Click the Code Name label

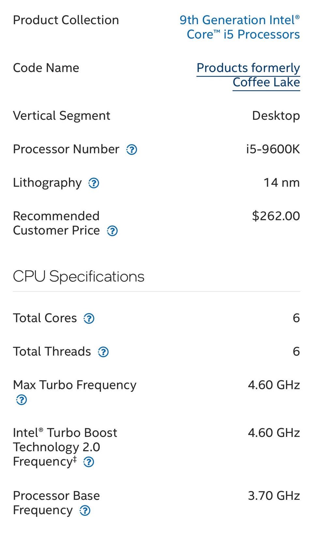coord(46,68)
